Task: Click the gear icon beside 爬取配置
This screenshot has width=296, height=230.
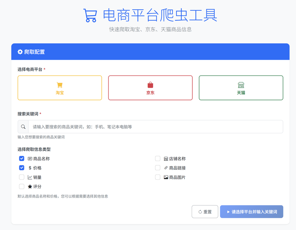Action: (20, 52)
